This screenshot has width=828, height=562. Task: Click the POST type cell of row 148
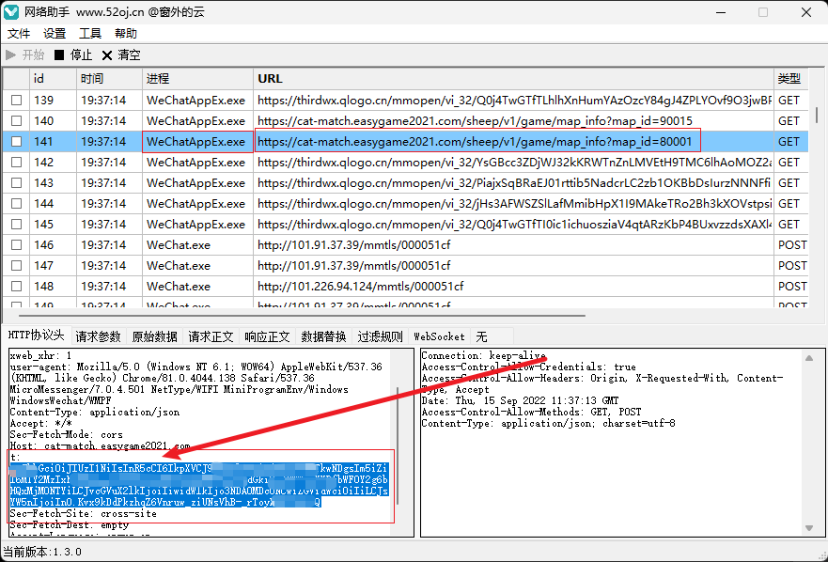tap(792, 287)
